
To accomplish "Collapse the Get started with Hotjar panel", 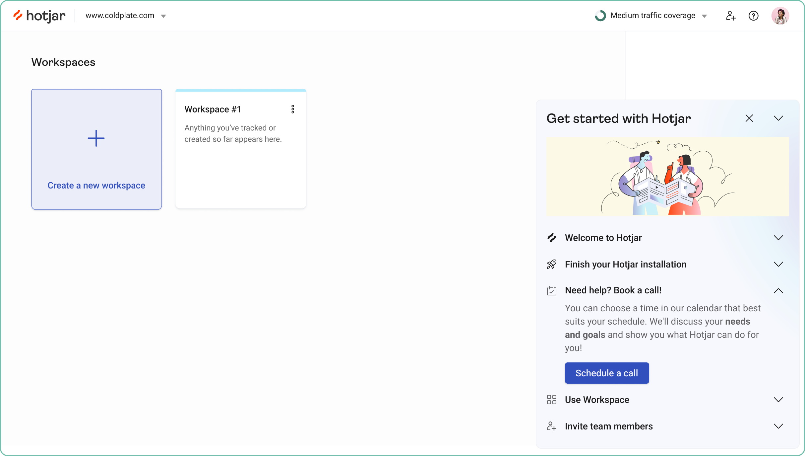I will [x=778, y=118].
